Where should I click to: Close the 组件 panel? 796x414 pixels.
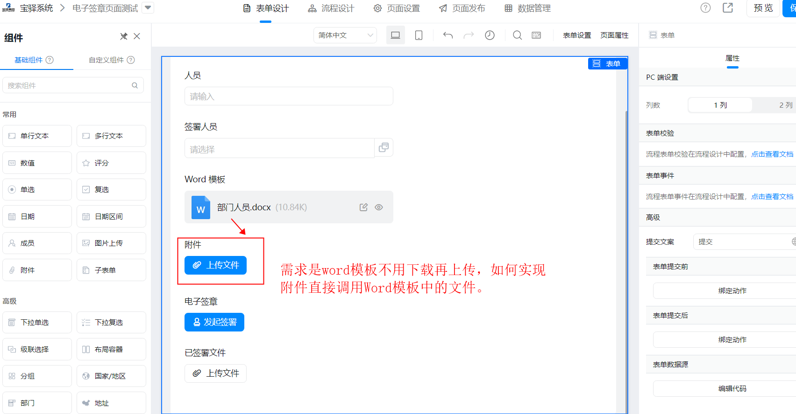[137, 36]
